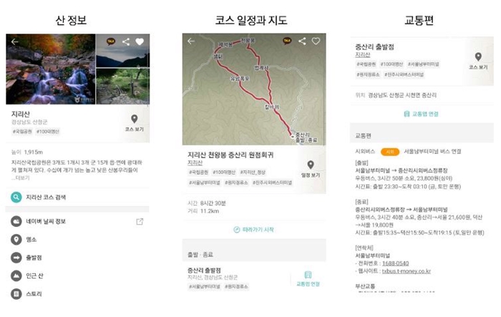Toggle outlined heart favorite on course map
The image size is (501, 317).
(x=316, y=41)
